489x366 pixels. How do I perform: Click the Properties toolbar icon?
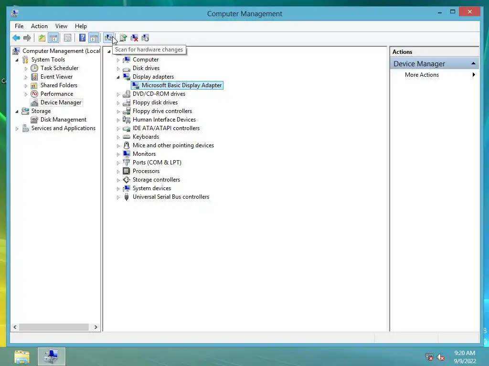67,38
